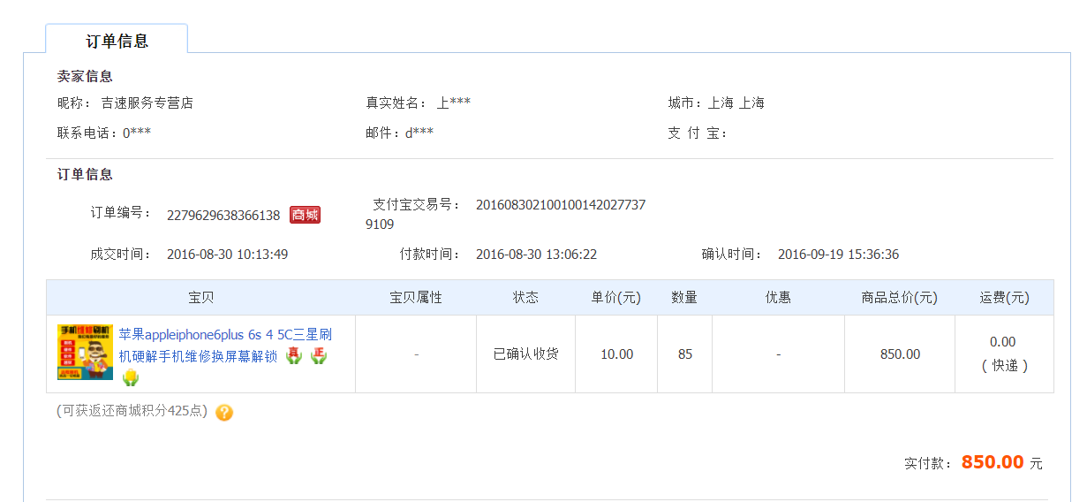Click seller nickname 吉速服务专营店
Viewport: 1072px width, 502px height.
point(147,103)
